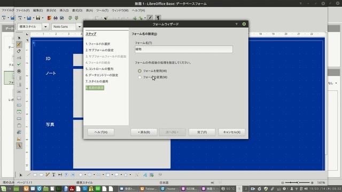This screenshot has width=342, height=192.
Task: Click the formatting marks pilcrow icon
Action: 158,18
